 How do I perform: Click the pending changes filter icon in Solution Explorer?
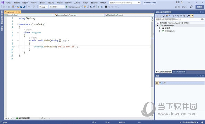pos(173,16)
